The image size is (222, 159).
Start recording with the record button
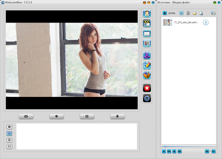pyautogui.click(x=56, y=116)
